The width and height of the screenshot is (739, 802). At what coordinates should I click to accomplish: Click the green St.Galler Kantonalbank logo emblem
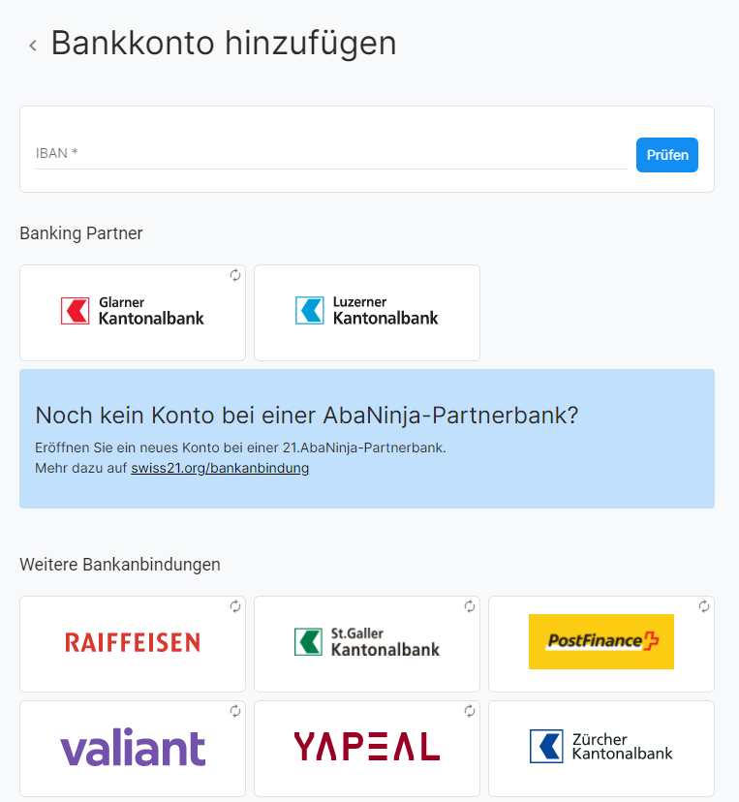click(308, 642)
